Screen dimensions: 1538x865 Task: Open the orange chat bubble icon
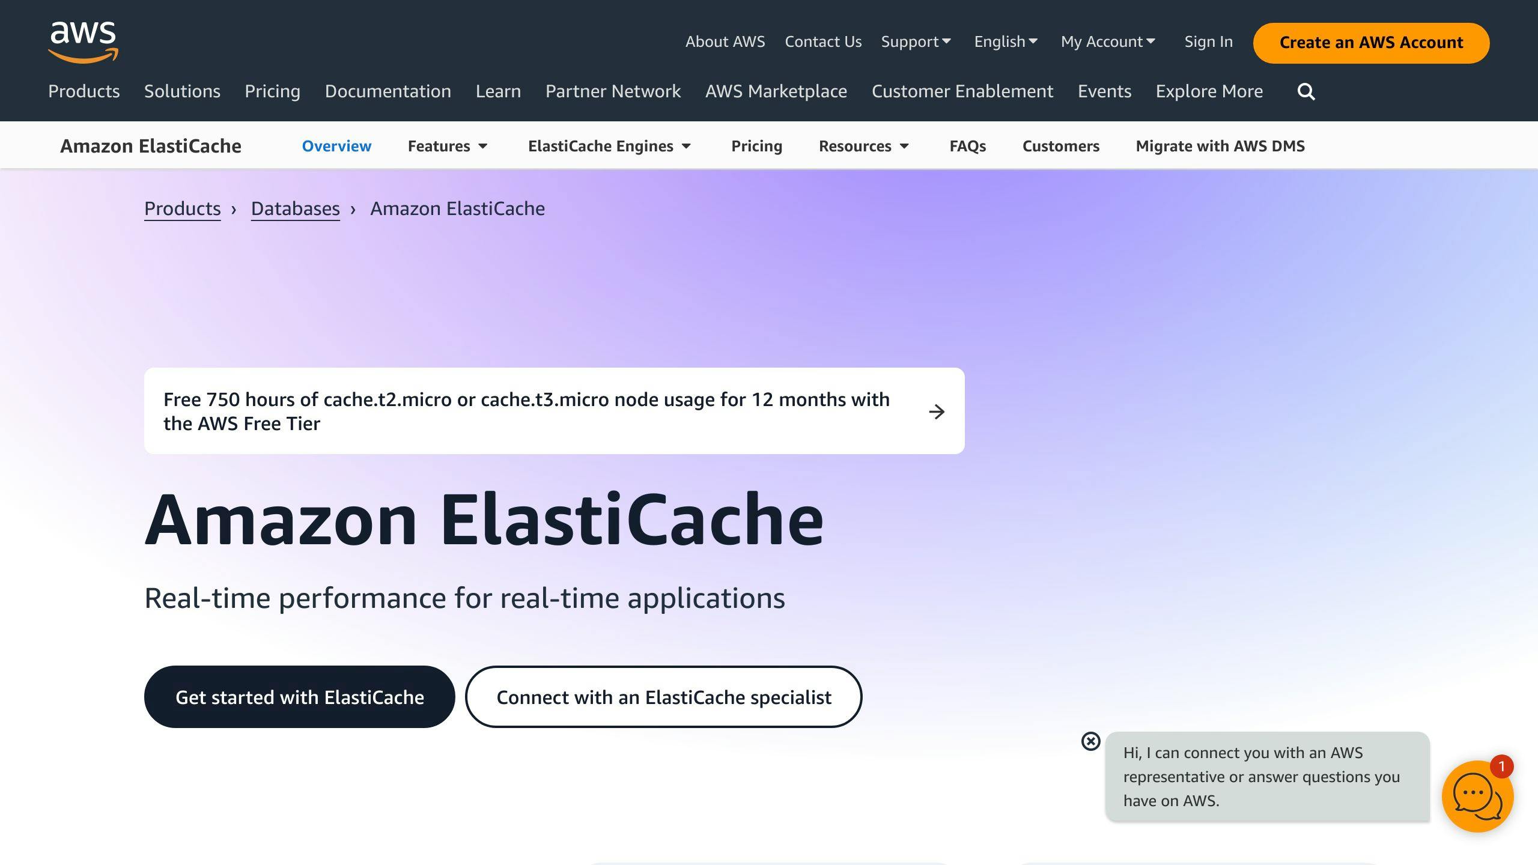pos(1477,797)
